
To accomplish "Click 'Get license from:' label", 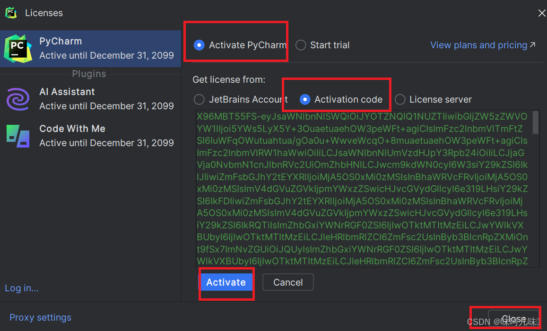I will (x=229, y=79).
